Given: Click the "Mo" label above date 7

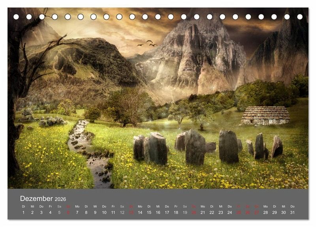Looking at the screenshot, I should click(77, 206).
